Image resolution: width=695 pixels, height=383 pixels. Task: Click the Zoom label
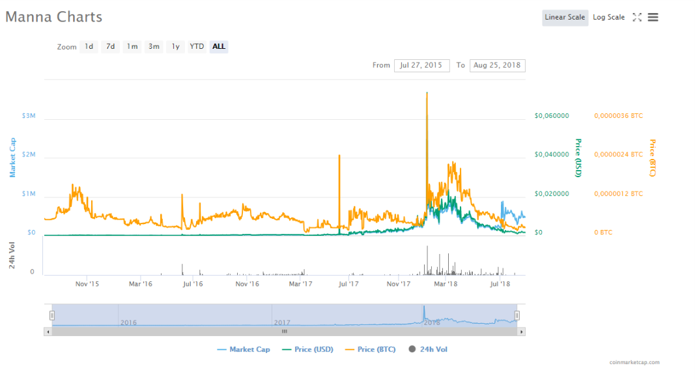pos(66,47)
